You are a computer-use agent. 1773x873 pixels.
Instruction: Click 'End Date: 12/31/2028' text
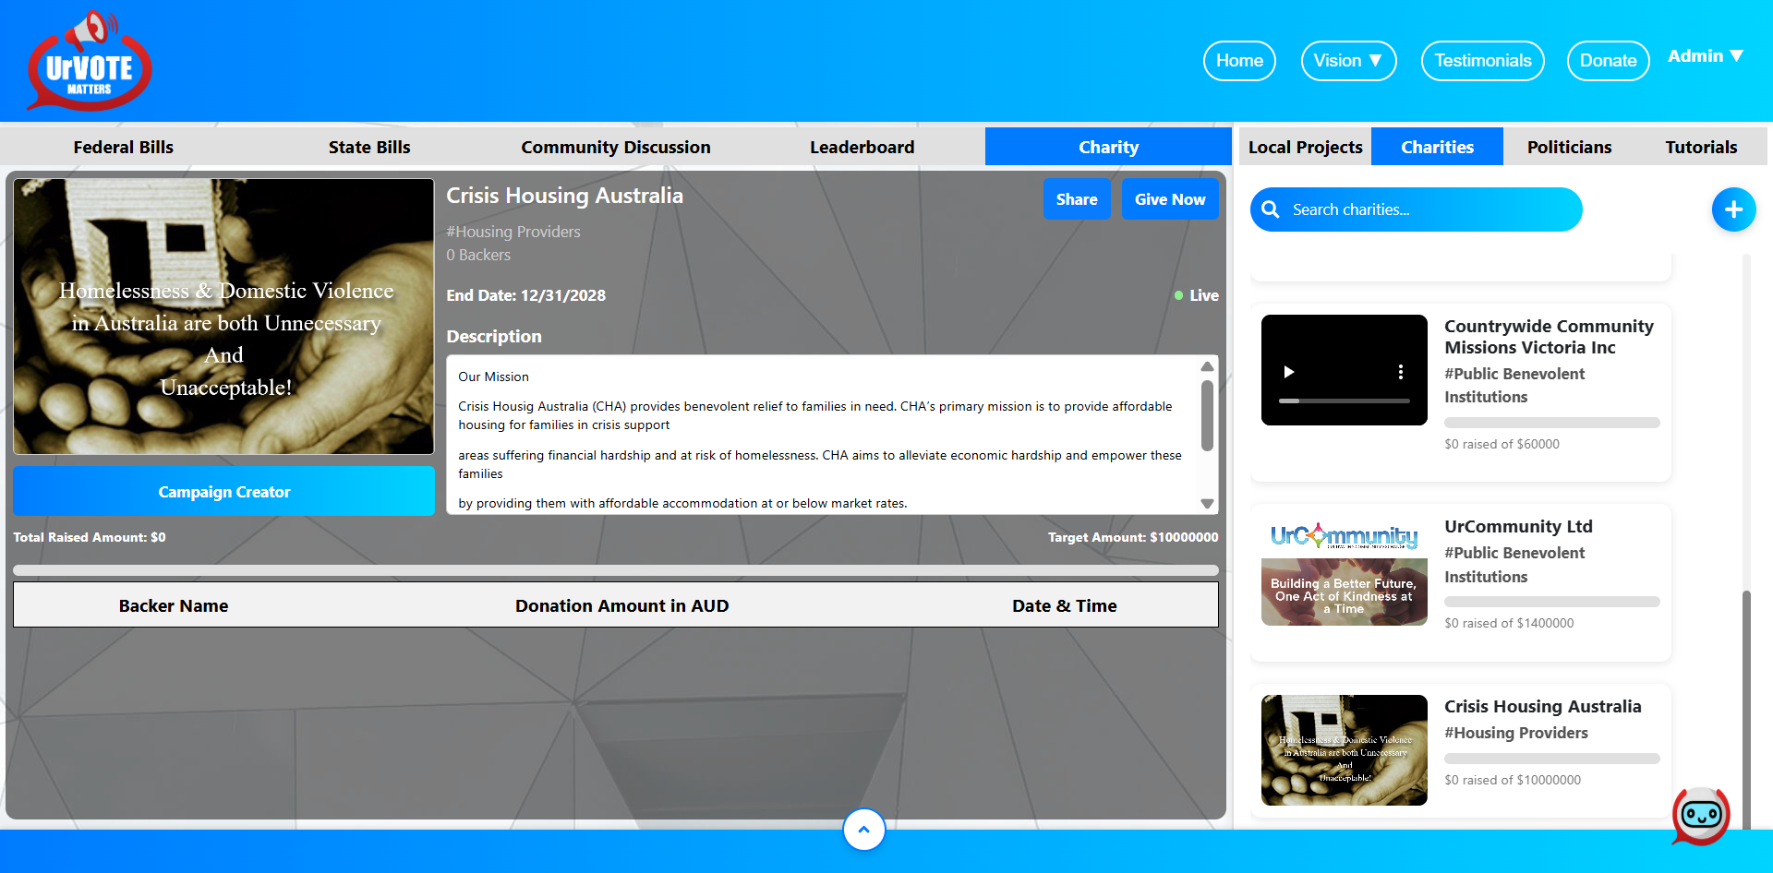526,295
